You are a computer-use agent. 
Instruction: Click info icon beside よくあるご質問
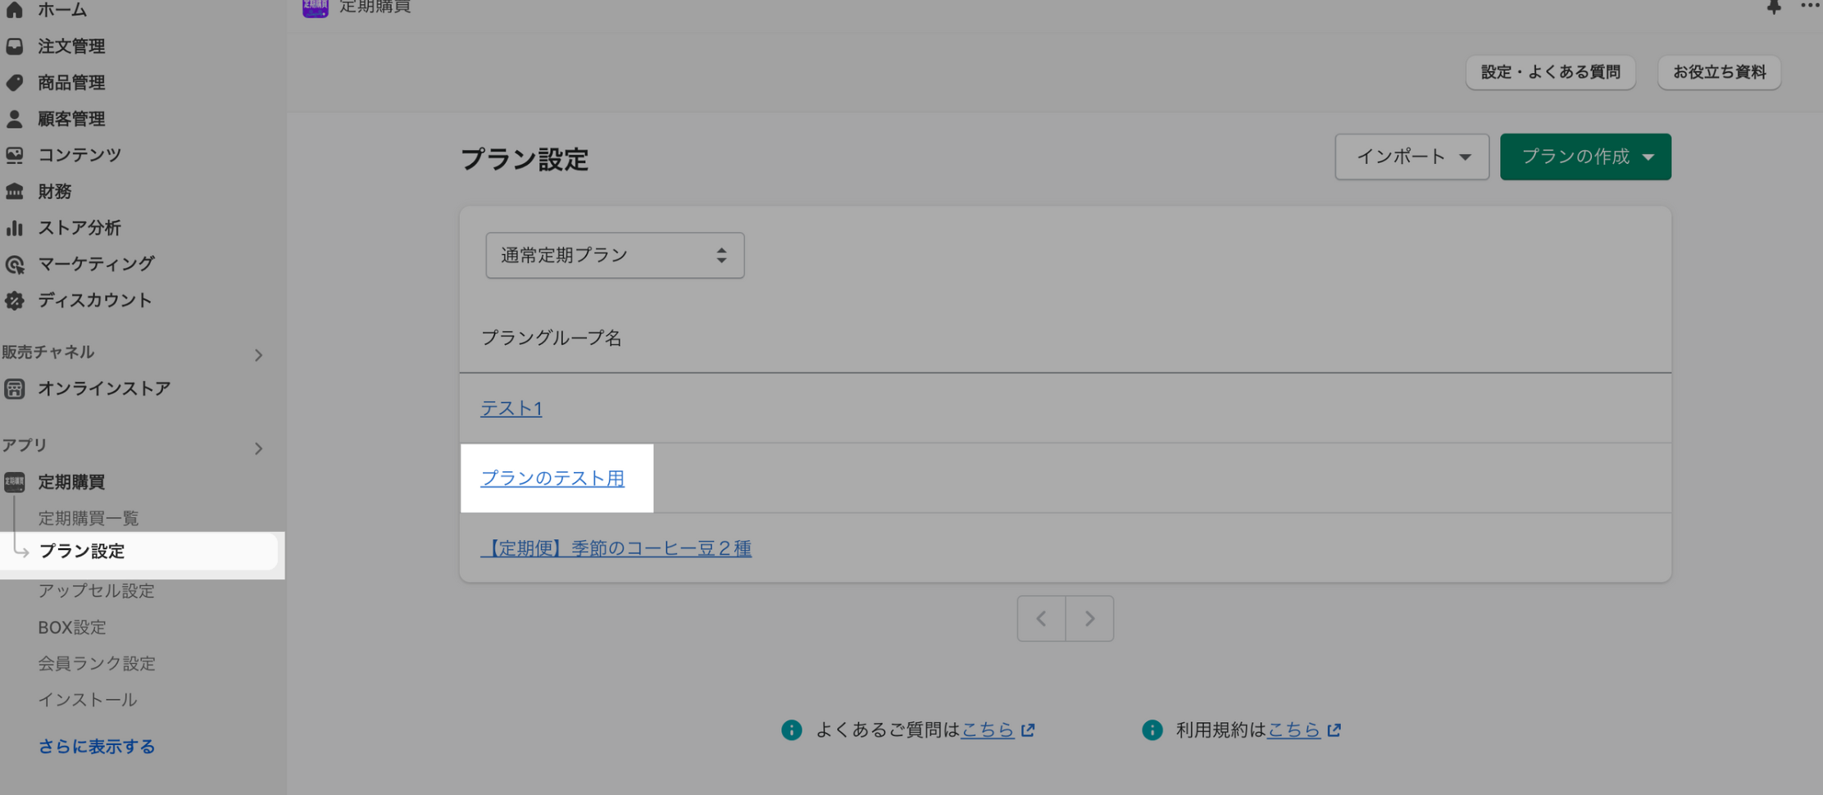(792, 730)
